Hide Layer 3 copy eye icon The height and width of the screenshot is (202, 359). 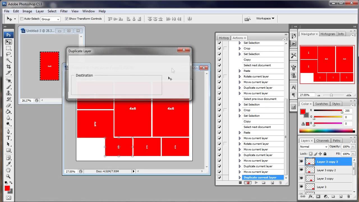coord(301,178)
